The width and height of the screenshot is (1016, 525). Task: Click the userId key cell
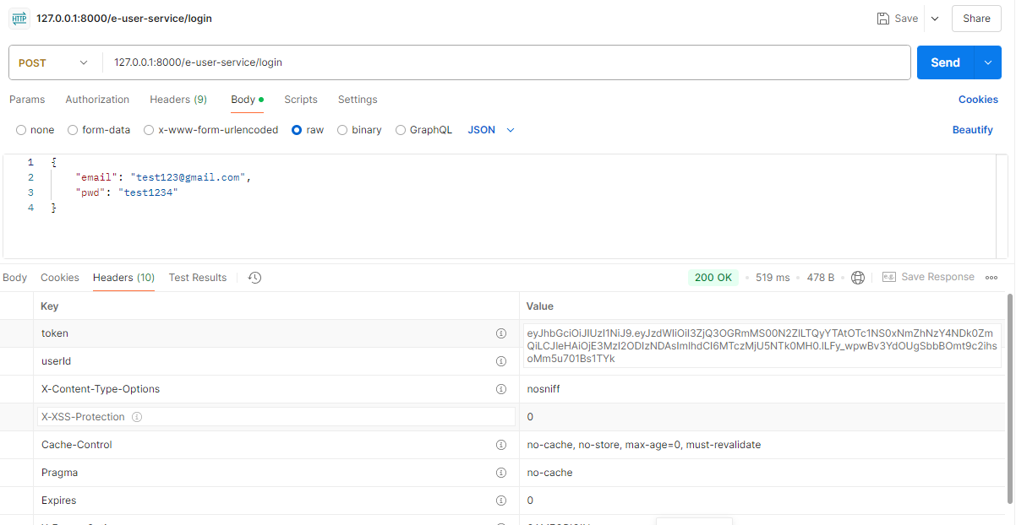(x=276, y=361)
